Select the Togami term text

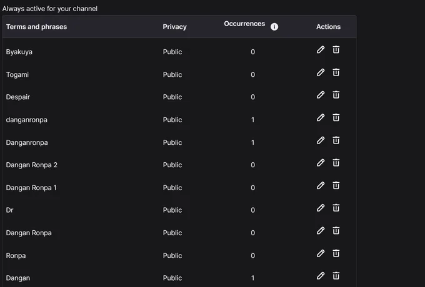click(17, 75)
